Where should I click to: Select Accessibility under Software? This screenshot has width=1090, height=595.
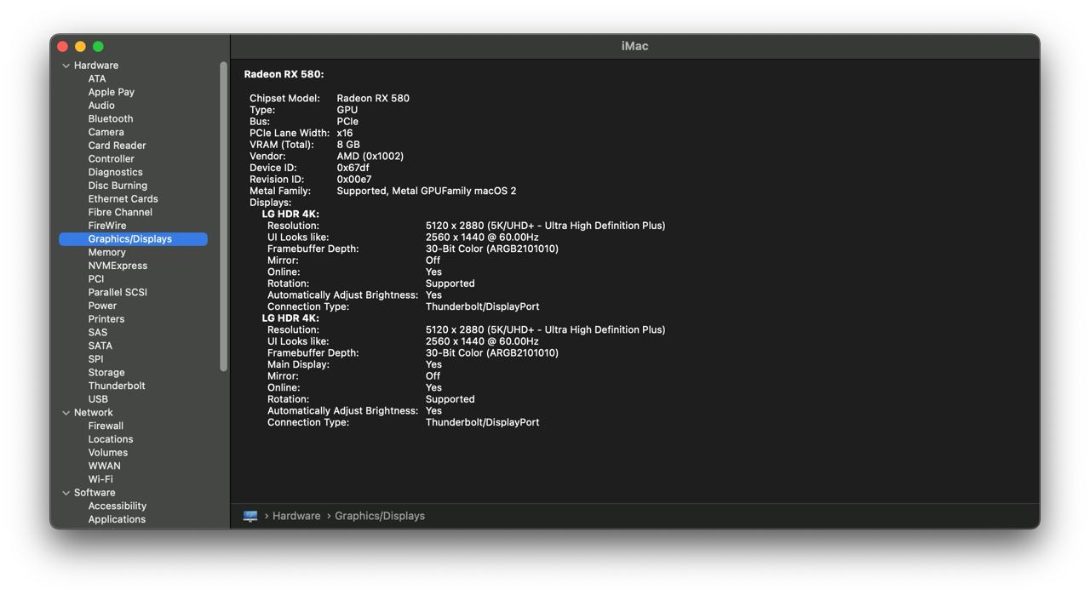point(118,506)
